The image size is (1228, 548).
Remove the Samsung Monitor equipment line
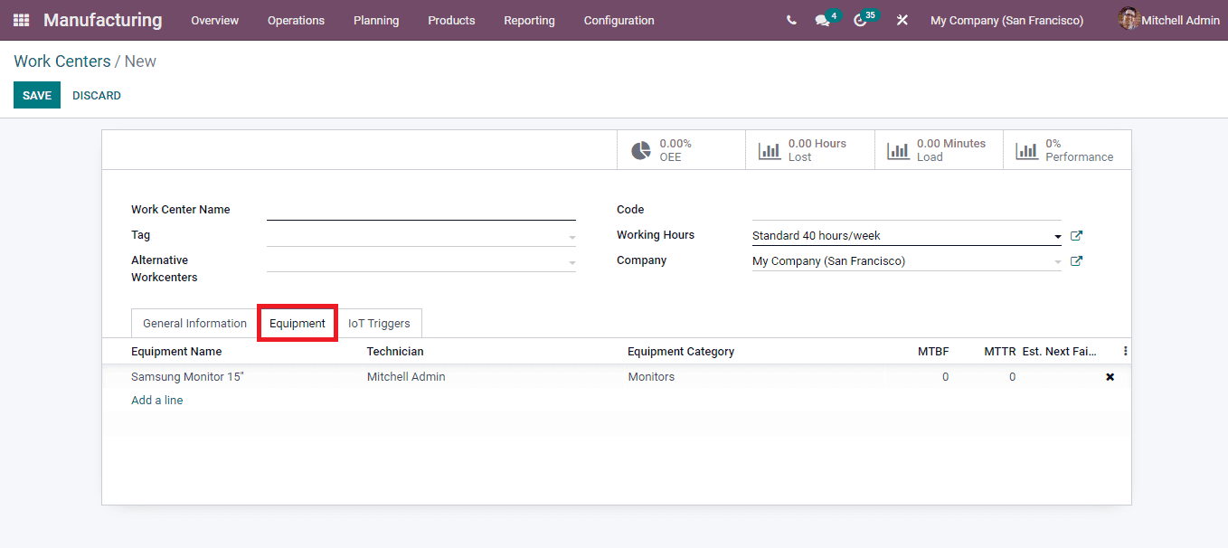(x=1110, y=376)
